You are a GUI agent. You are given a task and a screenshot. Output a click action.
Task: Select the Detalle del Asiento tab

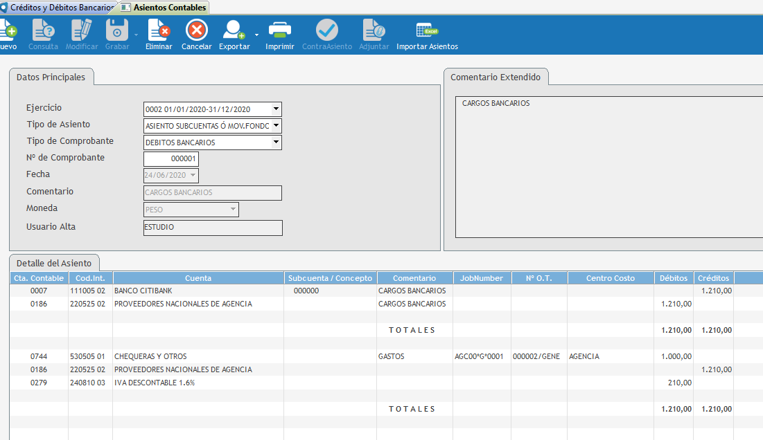tap(54, 264)
